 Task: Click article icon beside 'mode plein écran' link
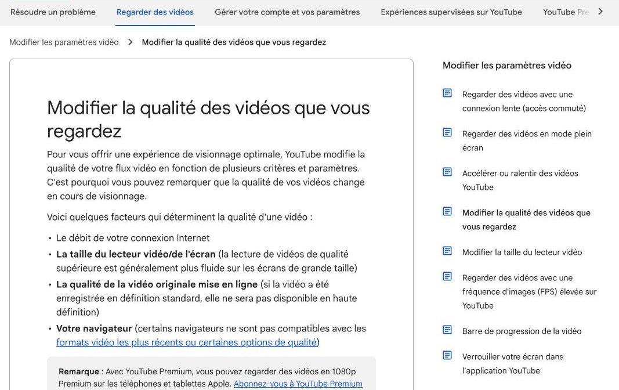pos(447,133)
